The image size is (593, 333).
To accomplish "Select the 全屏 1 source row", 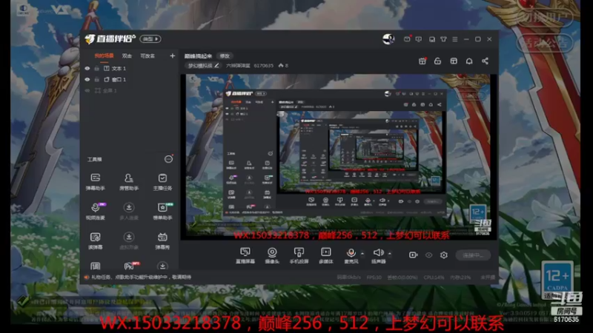I will tap(129, 90).
